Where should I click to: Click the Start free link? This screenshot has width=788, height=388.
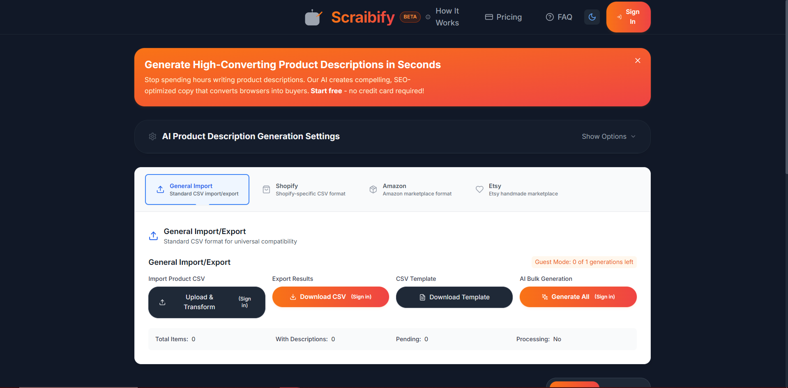[326, 91]
